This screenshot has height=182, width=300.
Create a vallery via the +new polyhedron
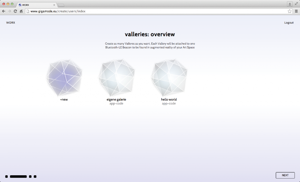[64, 78]
